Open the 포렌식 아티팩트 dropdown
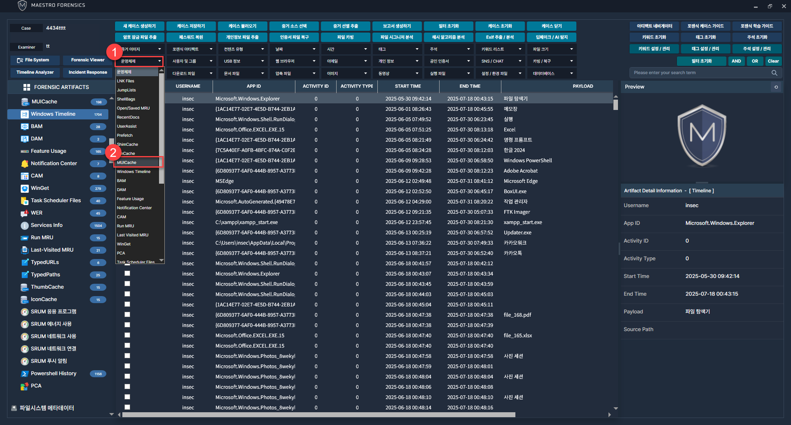 (x=192, y=49)
